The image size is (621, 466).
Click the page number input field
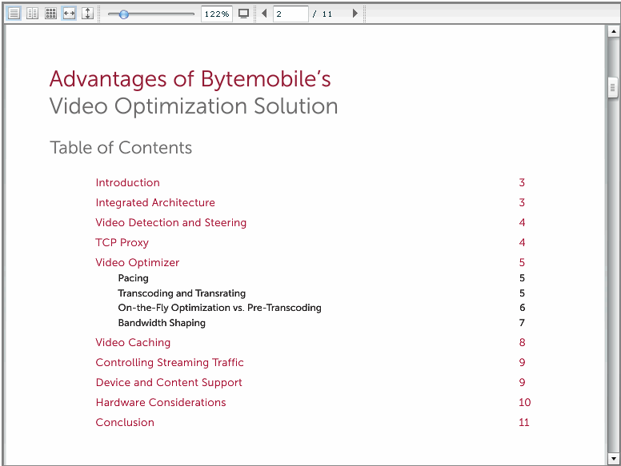(290, 14)
